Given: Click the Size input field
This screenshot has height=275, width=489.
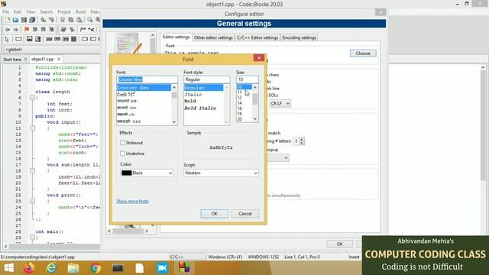Looking at the screenshot, I should click(248, 79).
